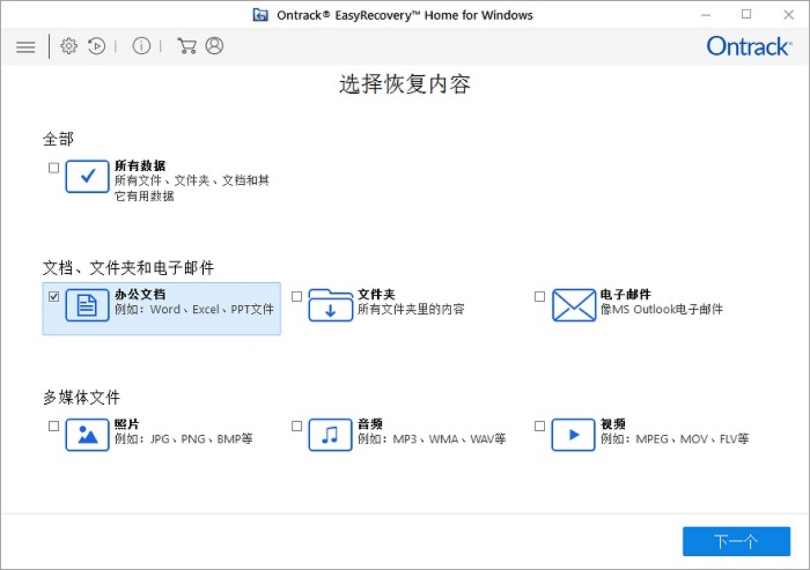Click the 电子邮件 envelope icon
Image resolution: width=810 pixels, height=570 pixels.
click(573, 305)
